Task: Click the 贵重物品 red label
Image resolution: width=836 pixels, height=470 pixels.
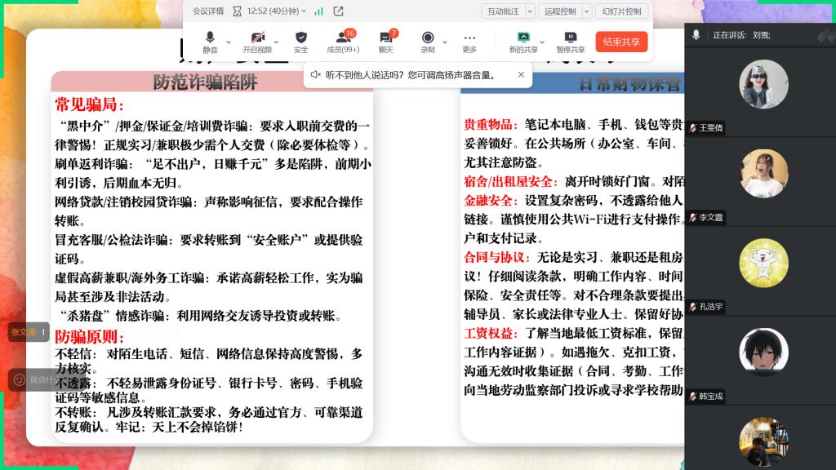Action: coord(491,124)
